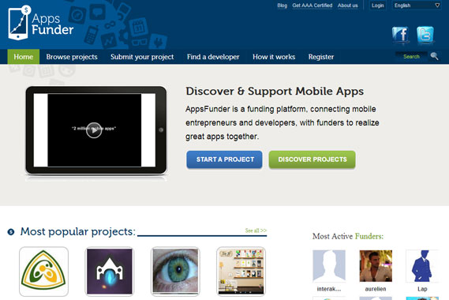The height and width of the screenshot is (300, 449).
Task: Open the green triangle logo project
Action: pyautogui.click(x=44, y=272)
